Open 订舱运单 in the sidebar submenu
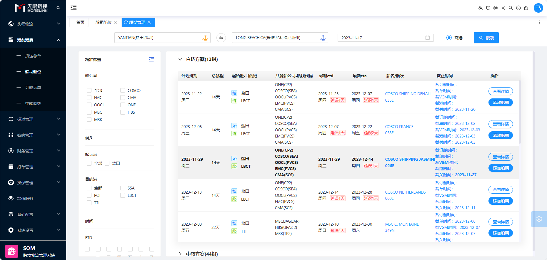 33,87
